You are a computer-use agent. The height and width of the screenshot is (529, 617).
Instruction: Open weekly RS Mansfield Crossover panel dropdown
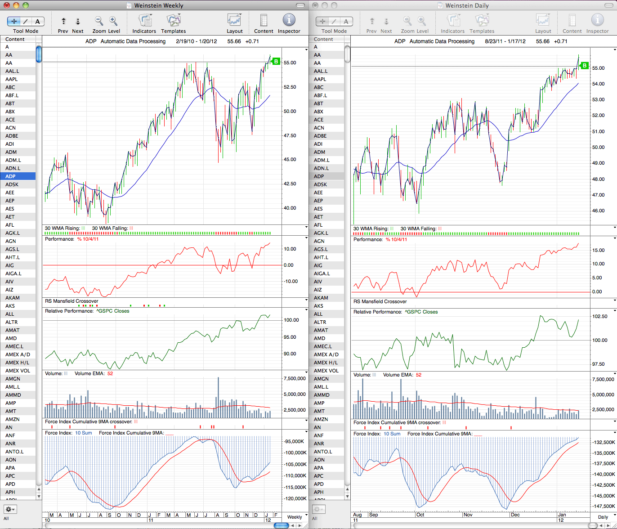[x=307, y=300]
